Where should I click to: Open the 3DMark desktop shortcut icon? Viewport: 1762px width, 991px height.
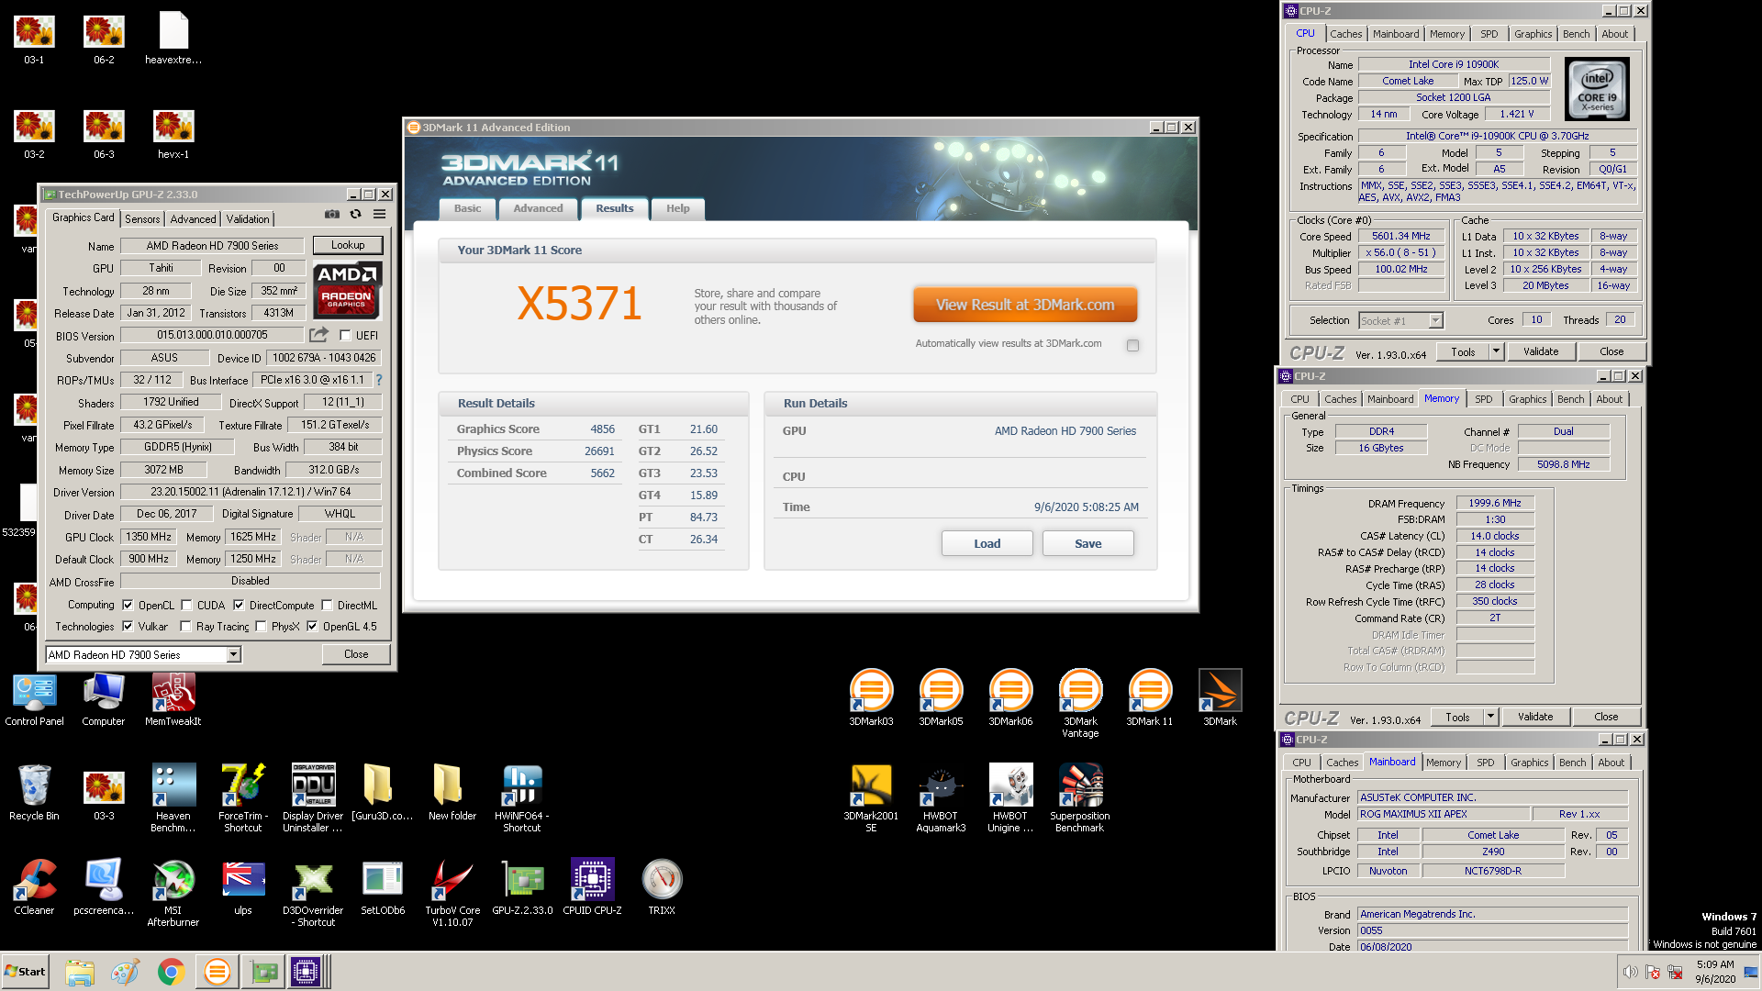point(1220,698)
